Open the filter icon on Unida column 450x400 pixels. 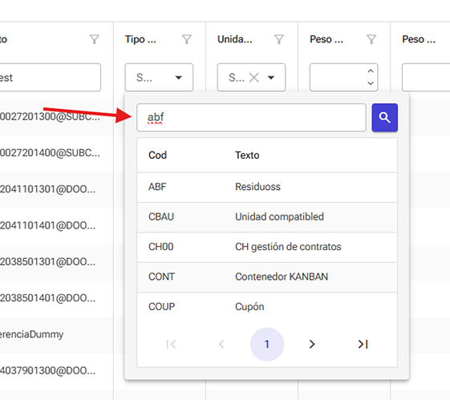279,39
